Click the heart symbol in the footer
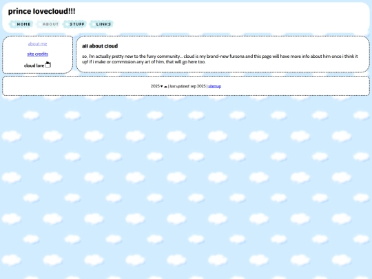Screen dimensions: 372x279 pyautogui.click(x=162, y=86)
